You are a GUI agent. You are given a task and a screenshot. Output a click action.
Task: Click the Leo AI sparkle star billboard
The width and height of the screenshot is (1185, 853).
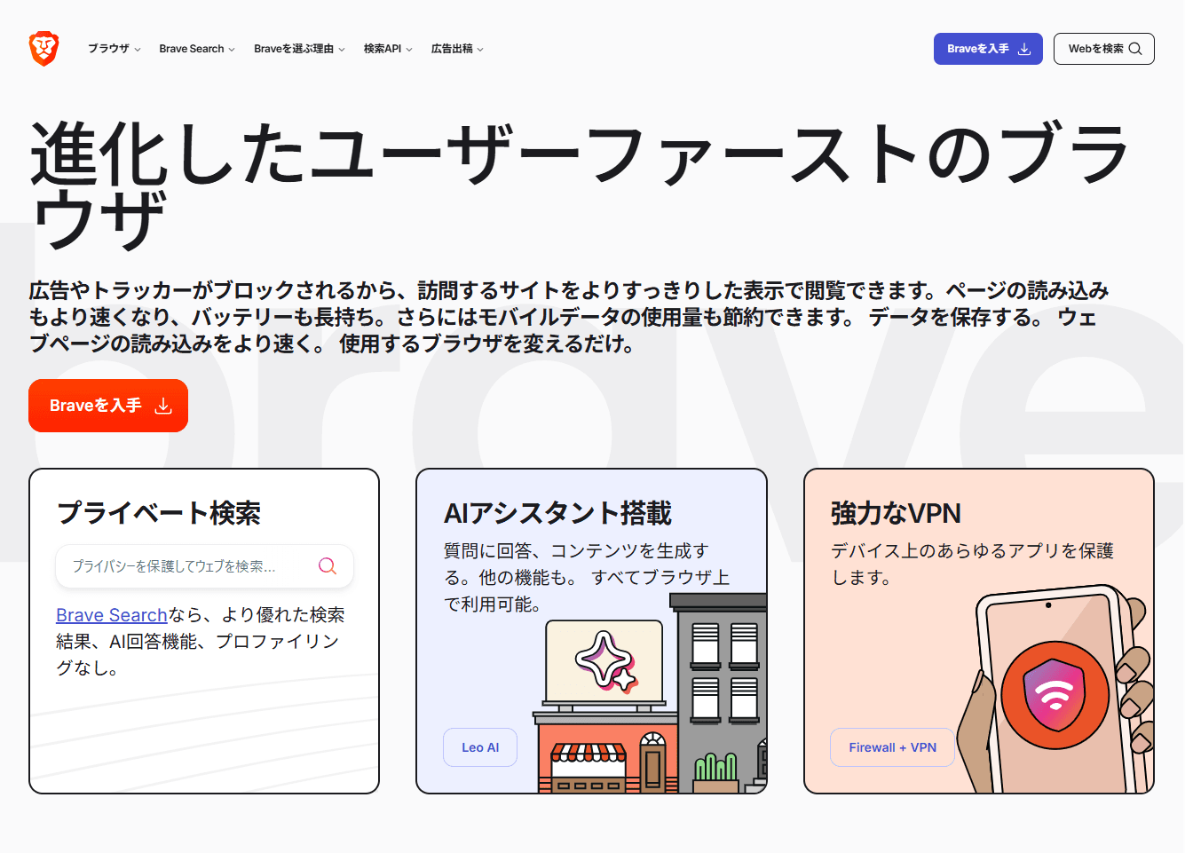(x=604, y=661)
